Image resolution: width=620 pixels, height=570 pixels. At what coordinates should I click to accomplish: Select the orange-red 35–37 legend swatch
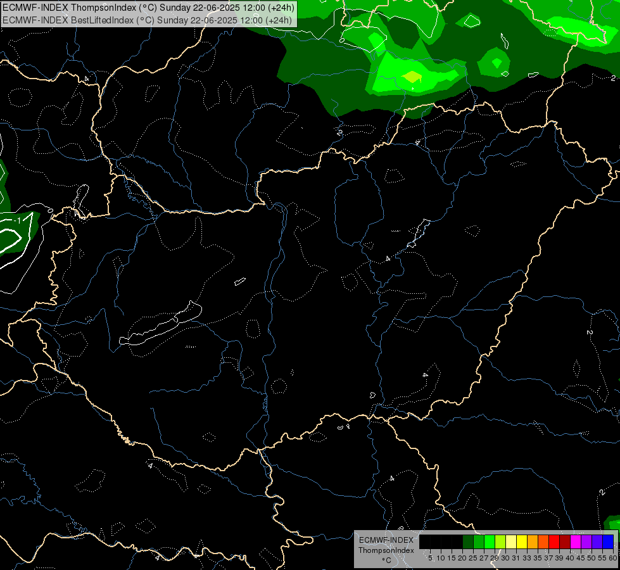point(543,542)
